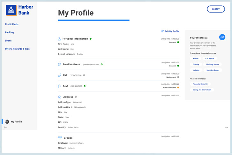
Task: Click the Country value United States
Action: [x=73, y=127]
